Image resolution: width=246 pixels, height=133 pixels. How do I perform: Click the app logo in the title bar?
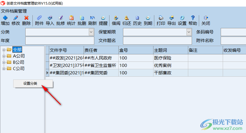3,3
